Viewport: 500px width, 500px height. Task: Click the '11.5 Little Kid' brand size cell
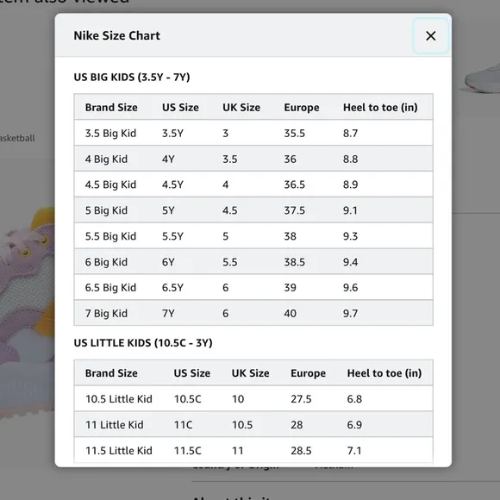pyautogui.click(x=119, y=450)
